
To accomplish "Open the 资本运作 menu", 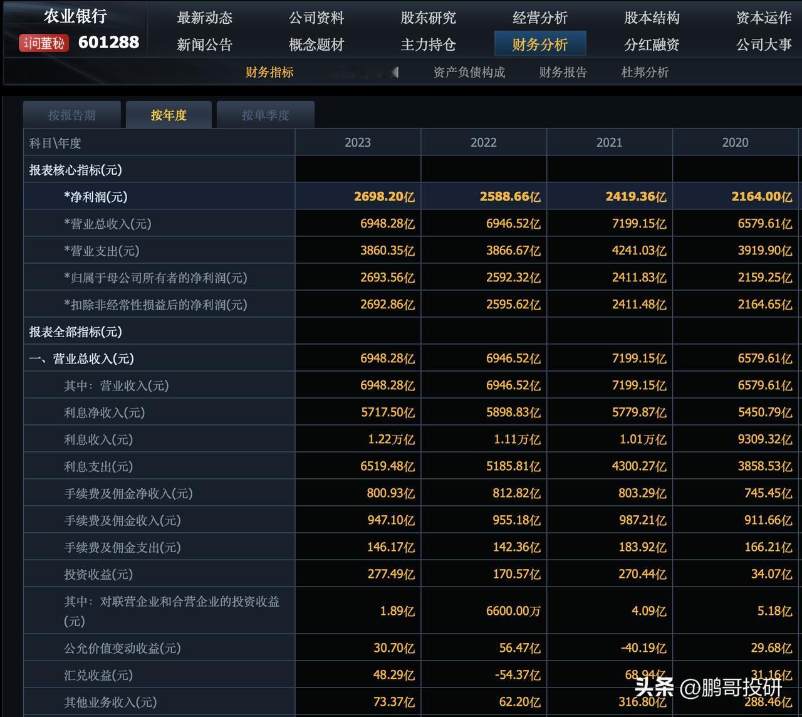I will click(x=764, y=18).
